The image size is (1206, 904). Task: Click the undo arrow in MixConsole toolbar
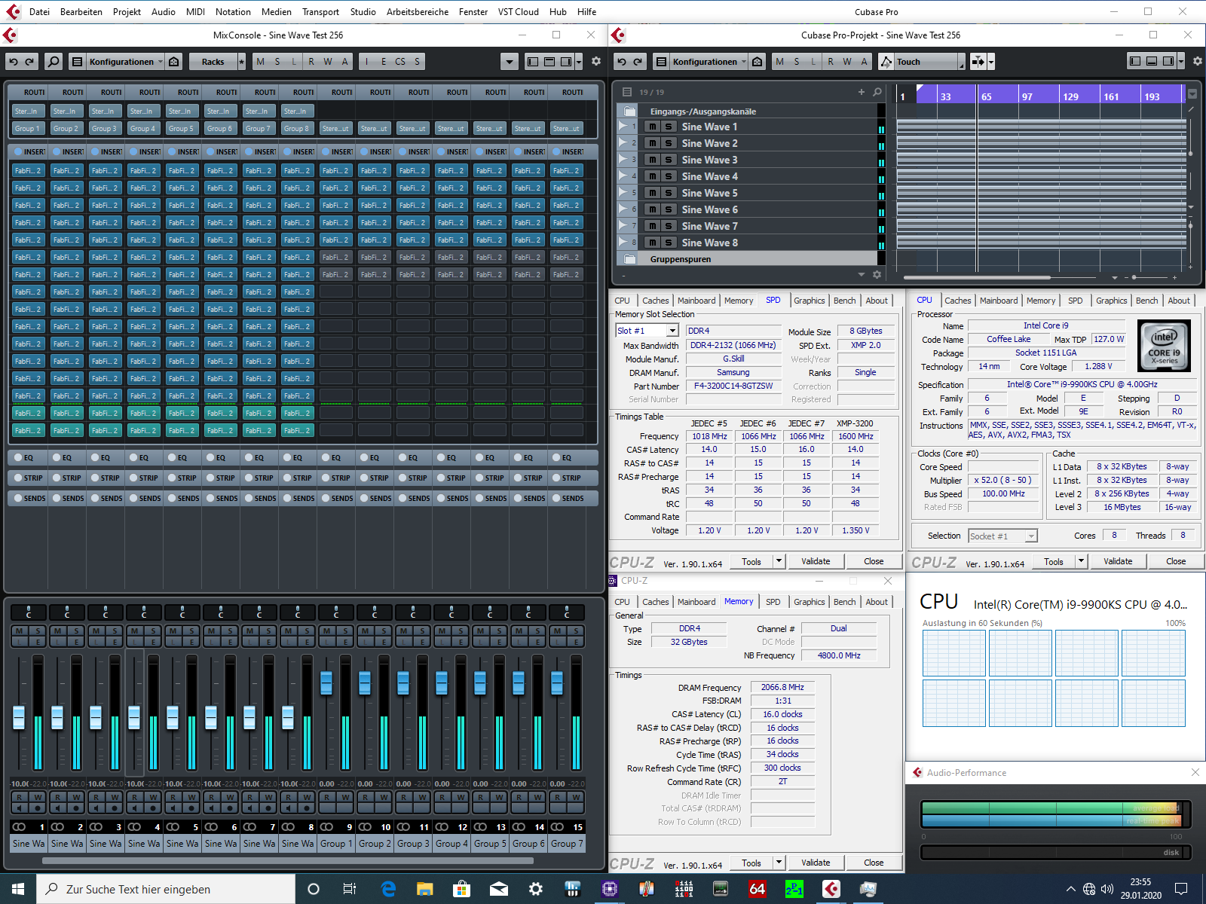click(x=14, y=62)
